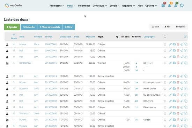Image resolution: width=192 pixels, height=128 pixels.
Task: Toggle the select-all checkbox in table header
Action: pos(165,37)
